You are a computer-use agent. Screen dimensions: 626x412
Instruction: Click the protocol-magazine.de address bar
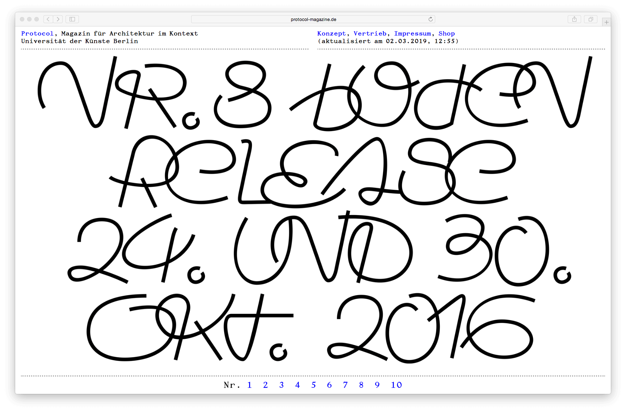[313, 20]
